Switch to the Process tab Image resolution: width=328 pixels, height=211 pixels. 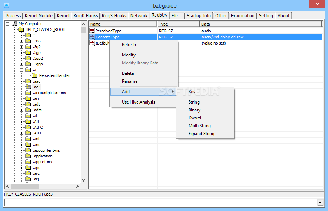pos(13,16)
